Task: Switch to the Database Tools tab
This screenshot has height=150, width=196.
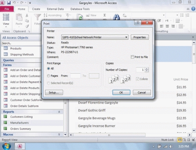Action: coord(80,9)
